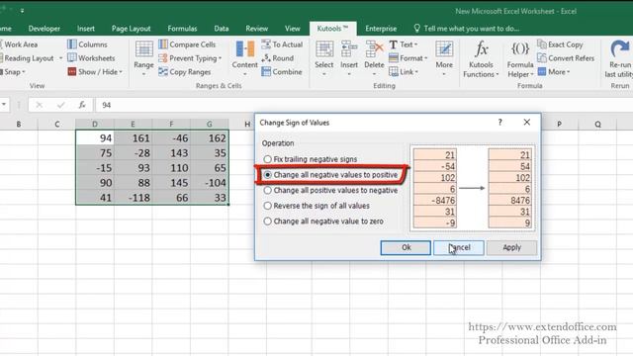Switch to the Enterprise tab
This screenshot has width=633, height=356.
381,29
